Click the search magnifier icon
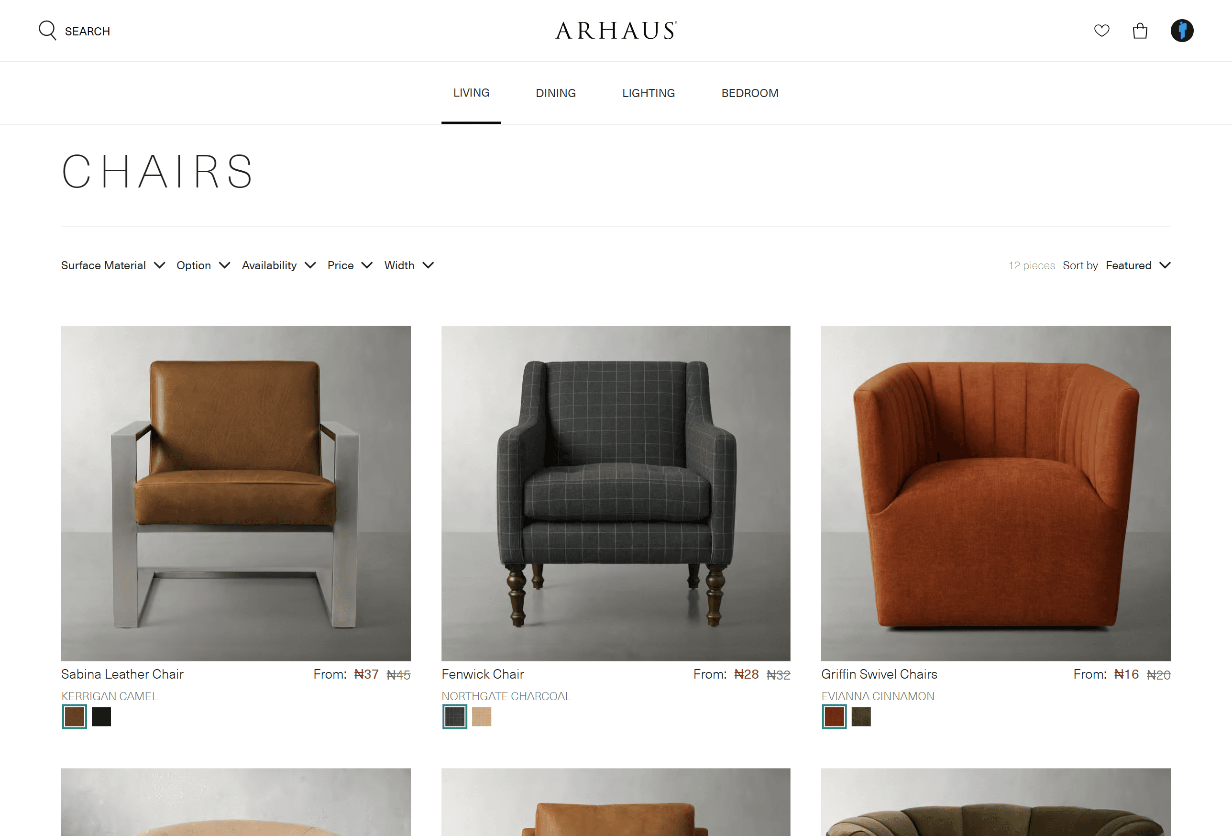1232x836 pixels. coord(47,31)
